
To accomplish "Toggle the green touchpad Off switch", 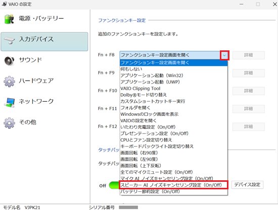I will 114,185.
